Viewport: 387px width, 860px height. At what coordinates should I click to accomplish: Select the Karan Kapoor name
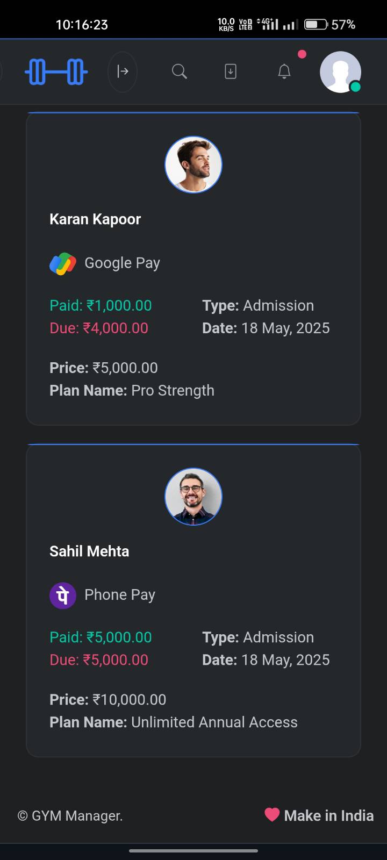[95, 219]
